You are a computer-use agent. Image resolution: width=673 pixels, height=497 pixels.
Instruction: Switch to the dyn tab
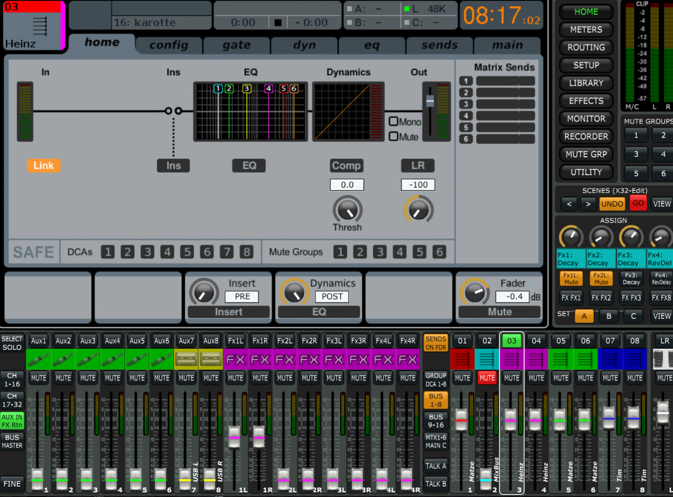[x=304, y=45]
